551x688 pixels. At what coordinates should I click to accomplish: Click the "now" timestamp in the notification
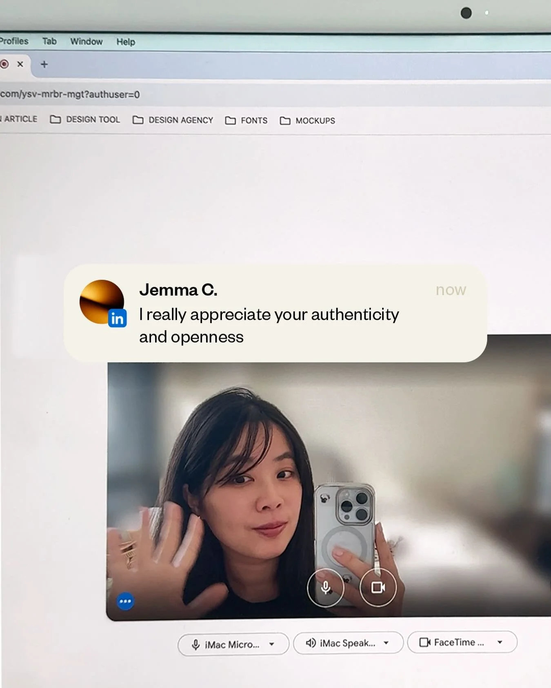[451, 290]
